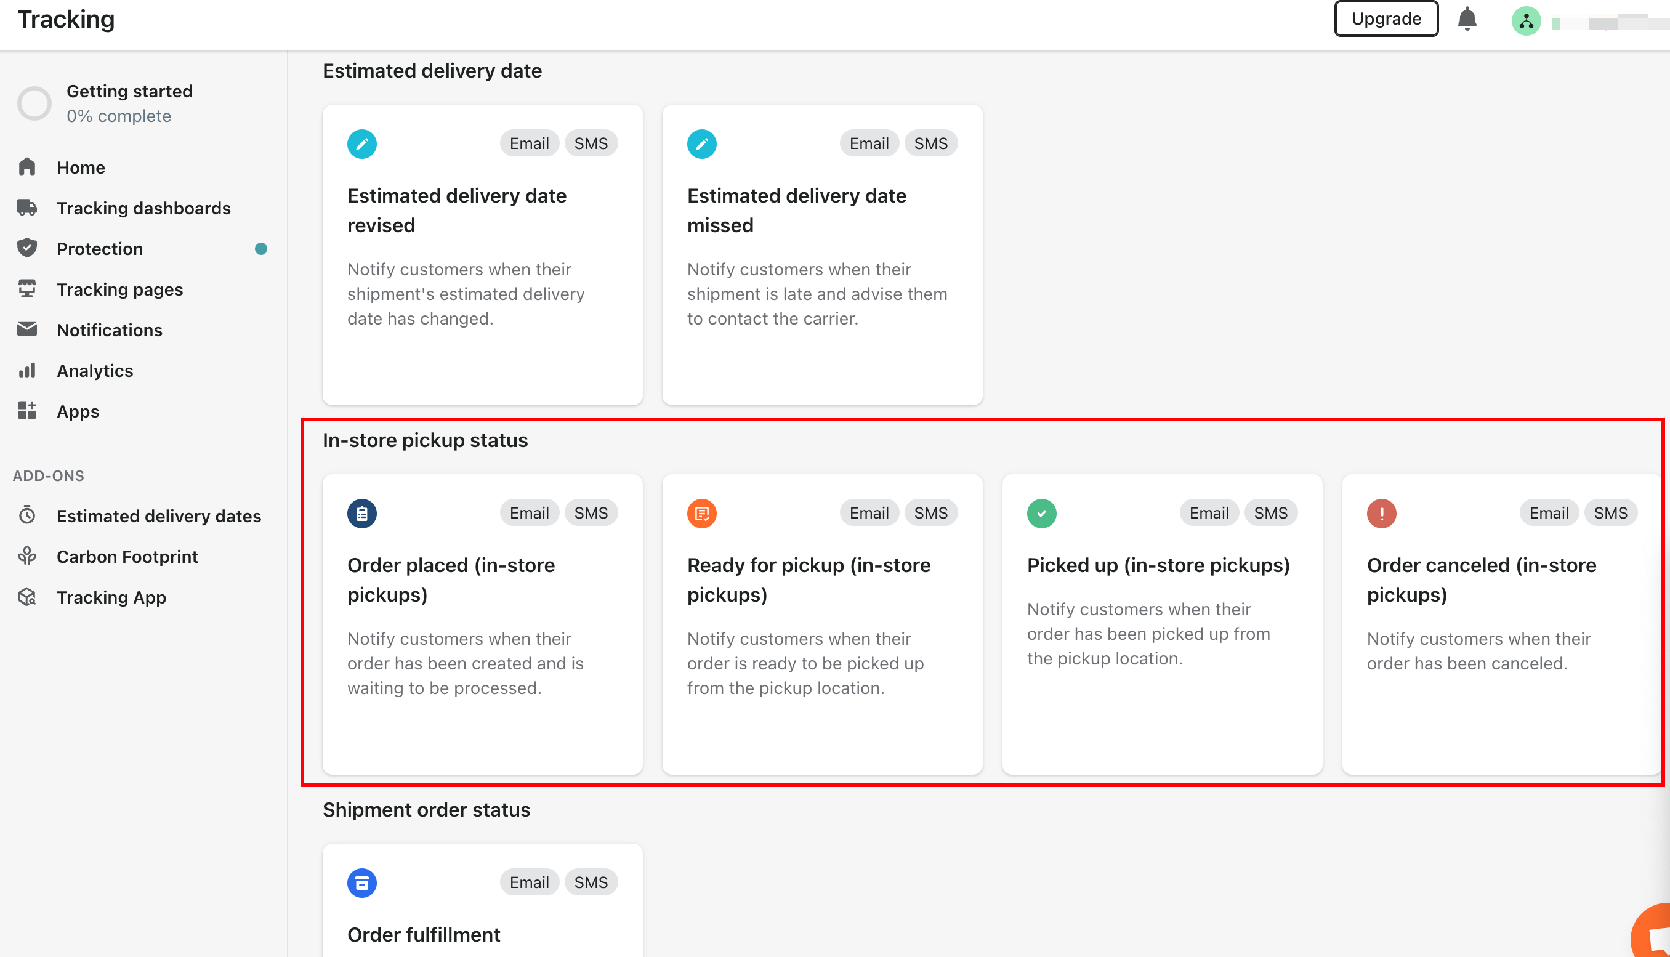Open the Order placed (in-store pickups) card
Viewport: 1670px width, 957px height.
482,624
